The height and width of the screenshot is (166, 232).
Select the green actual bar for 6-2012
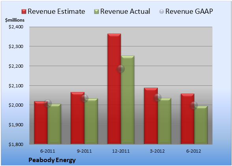(201, 125)
